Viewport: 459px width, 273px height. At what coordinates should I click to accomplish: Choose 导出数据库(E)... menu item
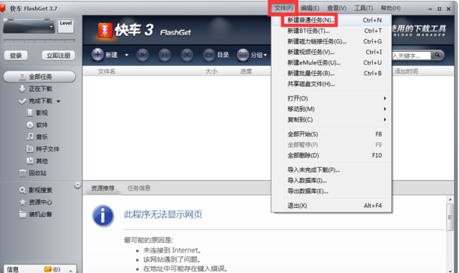point(331,191)
